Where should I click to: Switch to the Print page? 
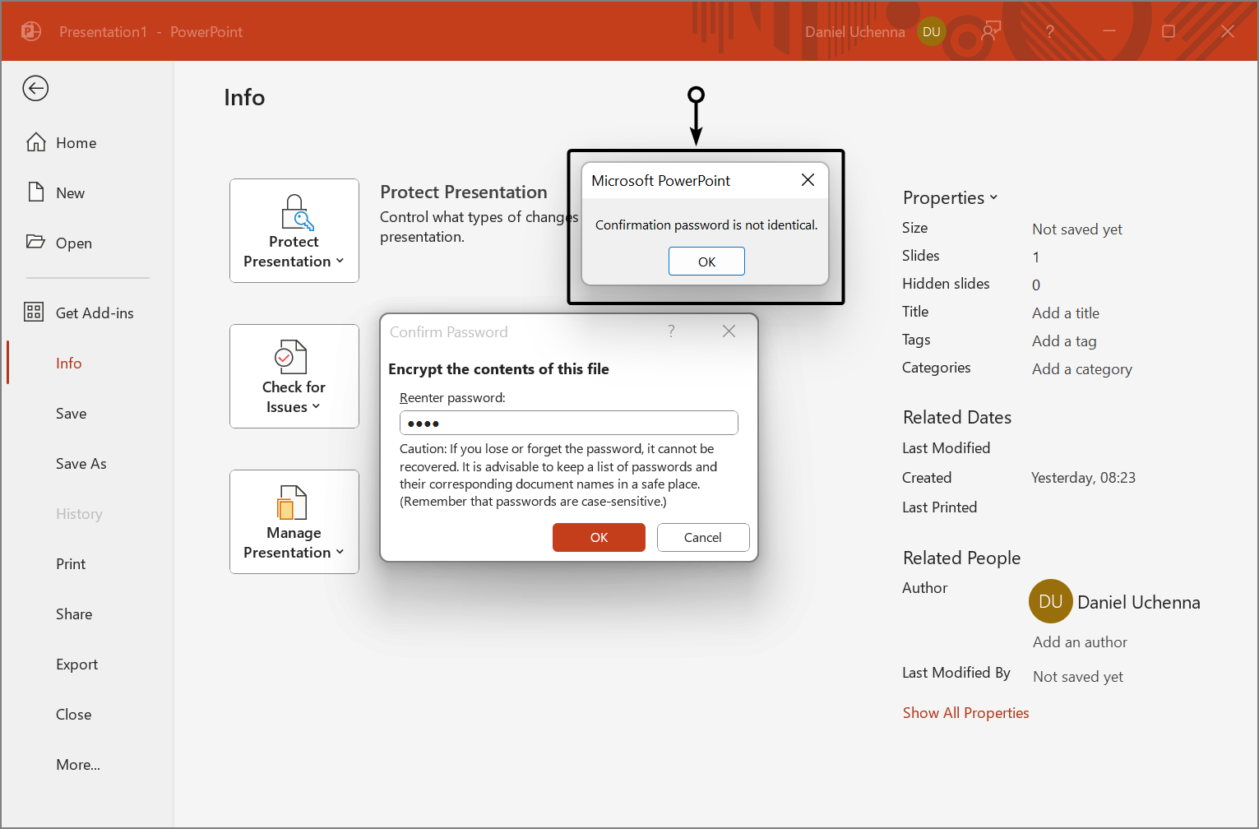pos(70,563)
